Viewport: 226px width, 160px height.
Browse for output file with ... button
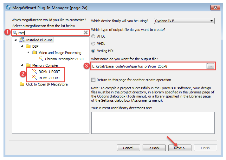(x=210, y=66)
